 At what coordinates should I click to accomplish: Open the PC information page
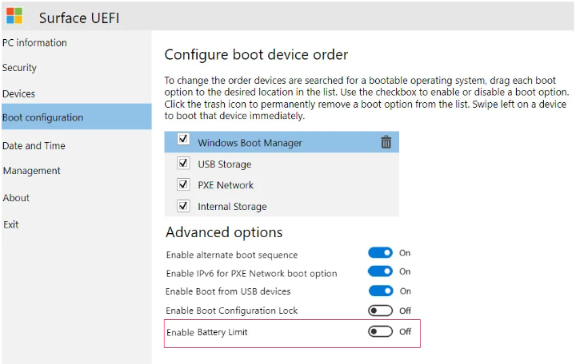click(34, 43)
